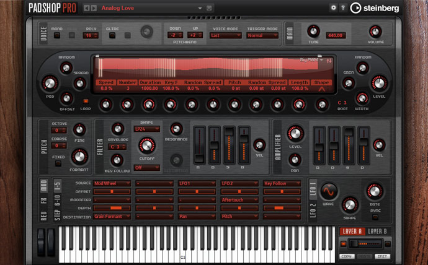Click the main Volume knob
The height and width of the screenshot is (265, 428).
(x=376, y=32)
